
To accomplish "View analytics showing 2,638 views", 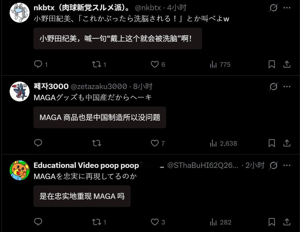I will (223, 143).
